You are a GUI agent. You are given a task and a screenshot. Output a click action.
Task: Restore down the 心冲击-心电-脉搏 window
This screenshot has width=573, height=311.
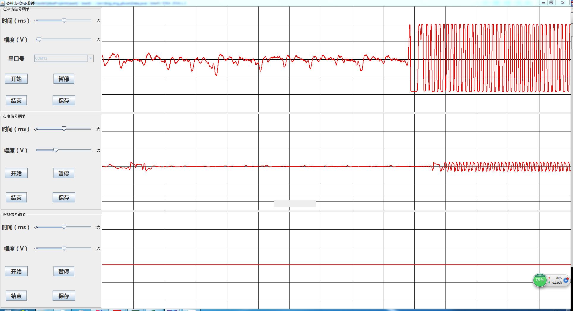point(551,3)
